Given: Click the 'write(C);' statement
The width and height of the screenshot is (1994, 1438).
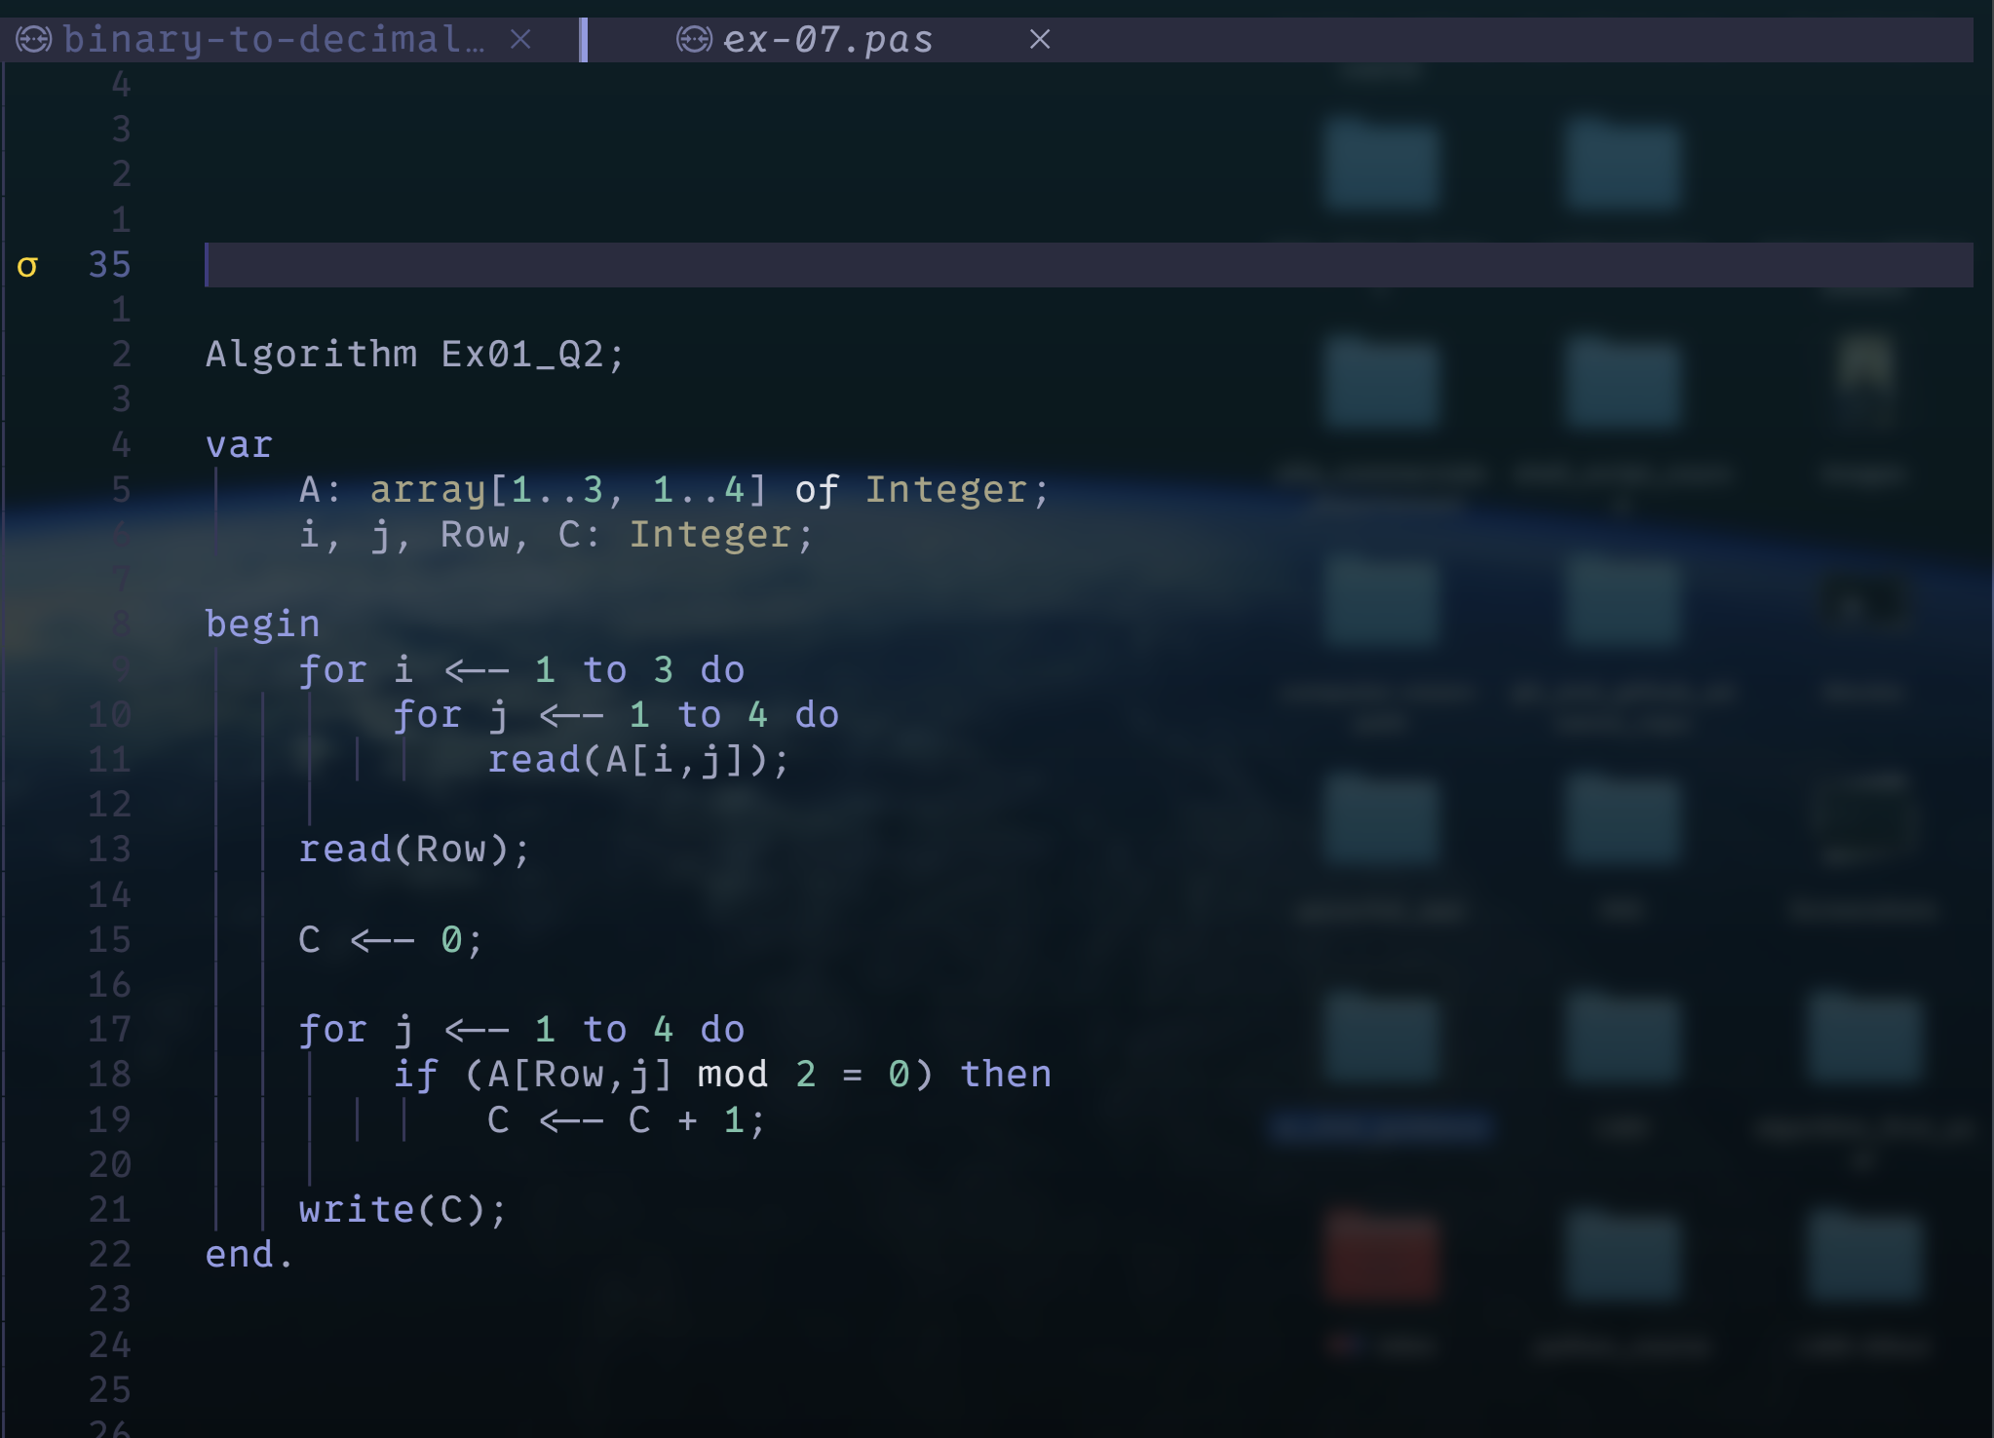Looking at the screenshot, I should [403, 1210].
